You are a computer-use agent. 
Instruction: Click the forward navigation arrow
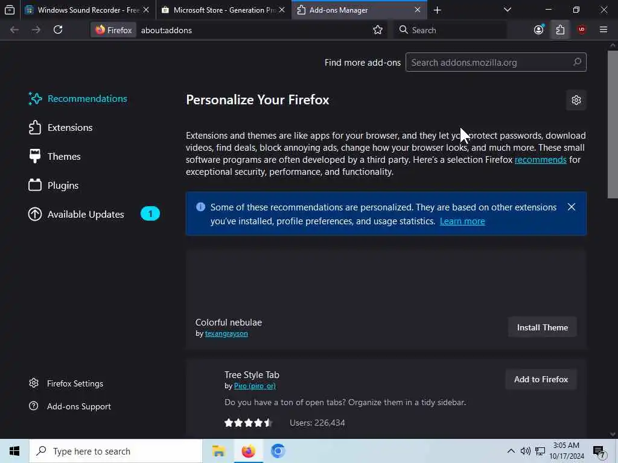tap(36, 30)
